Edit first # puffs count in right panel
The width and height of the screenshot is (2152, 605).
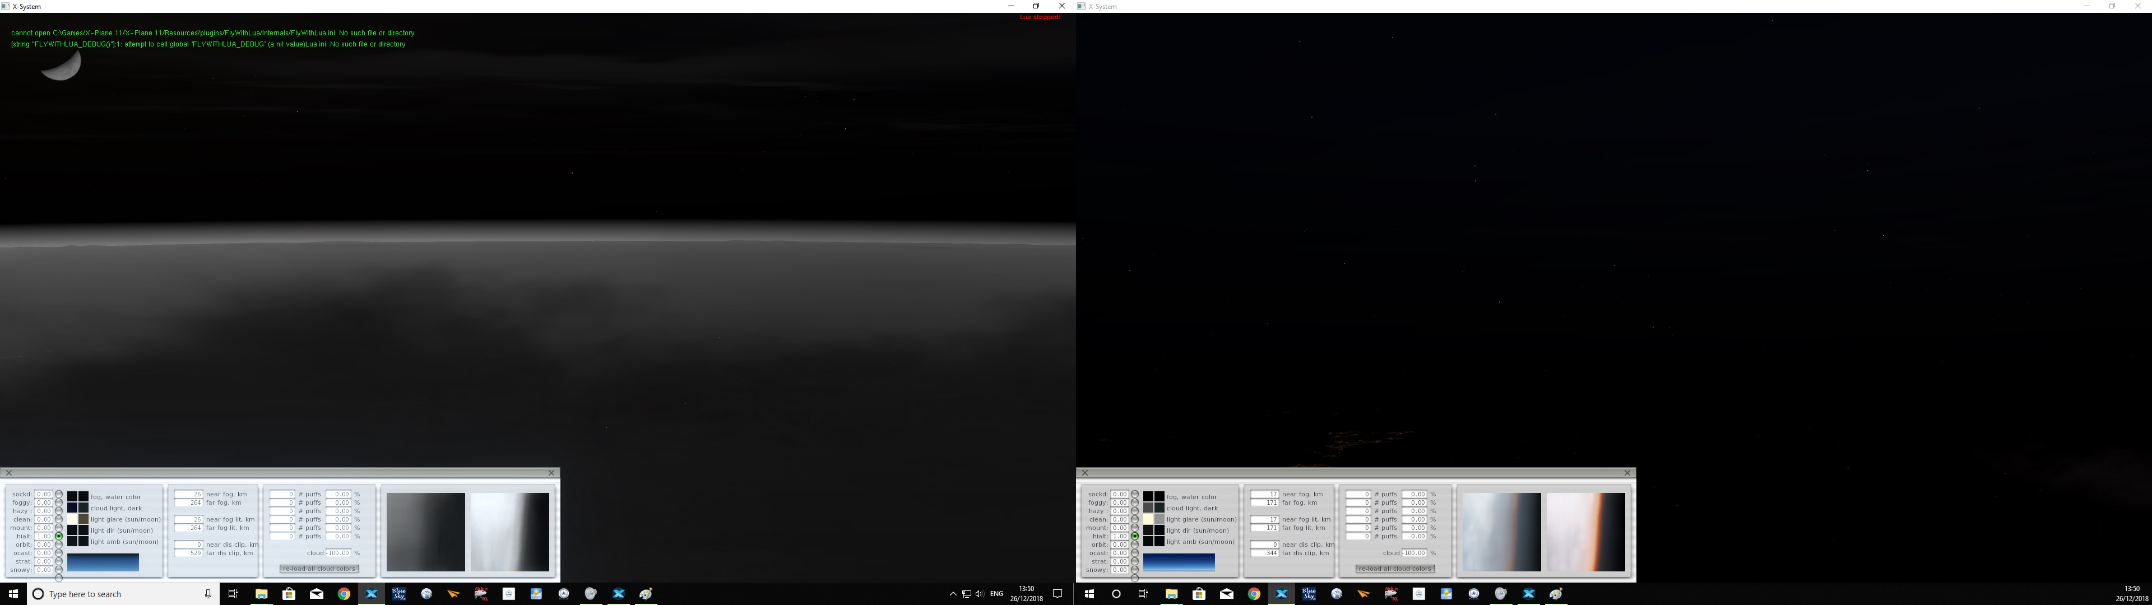[x=1358, y=494]
